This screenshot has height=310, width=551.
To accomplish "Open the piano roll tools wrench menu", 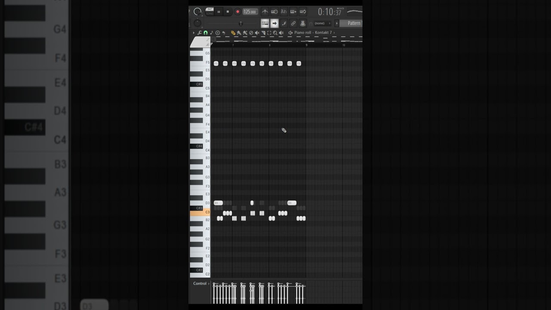I will coord(199,33).
